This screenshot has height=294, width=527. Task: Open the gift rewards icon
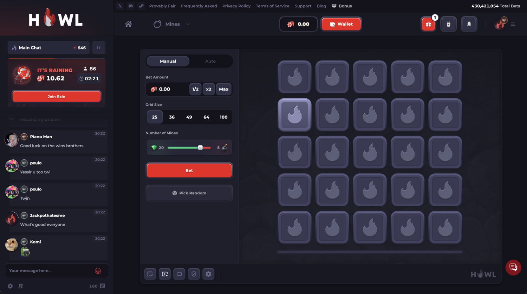pos(428,24)
